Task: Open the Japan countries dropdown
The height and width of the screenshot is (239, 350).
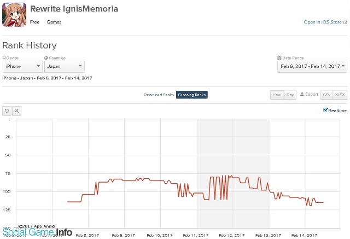Action: coord(65,67)
